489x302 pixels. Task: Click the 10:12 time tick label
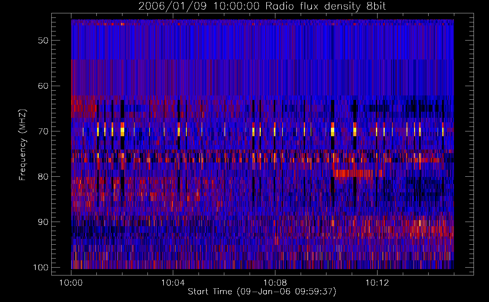377,283
